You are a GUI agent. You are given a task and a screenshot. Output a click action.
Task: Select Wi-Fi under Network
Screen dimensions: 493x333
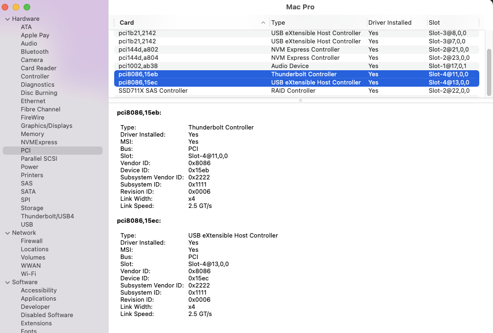[29, 274]
